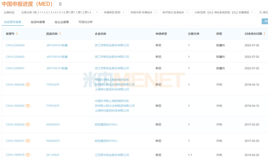
Task: Open 苏州旺山旺水生物医药有限公司 in the CXHL1800046 row
Action: click(115, 85)
